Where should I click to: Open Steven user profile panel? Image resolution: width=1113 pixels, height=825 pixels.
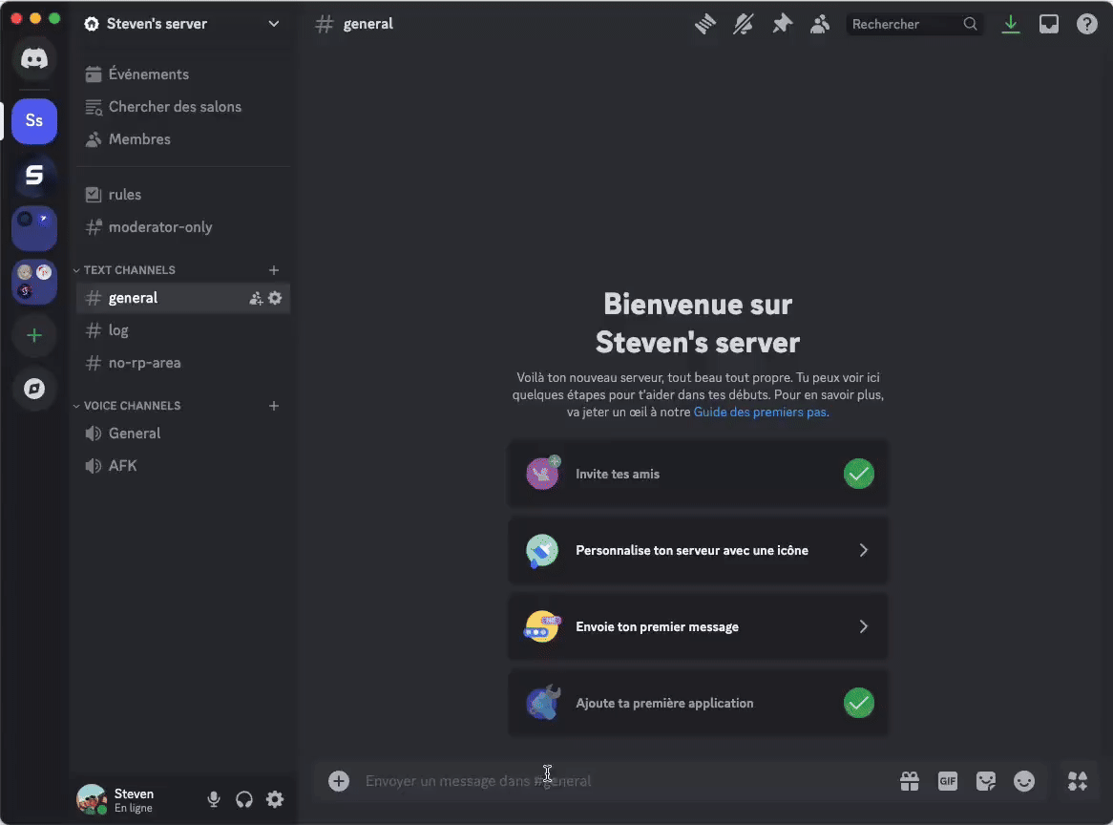coord(135,799)
